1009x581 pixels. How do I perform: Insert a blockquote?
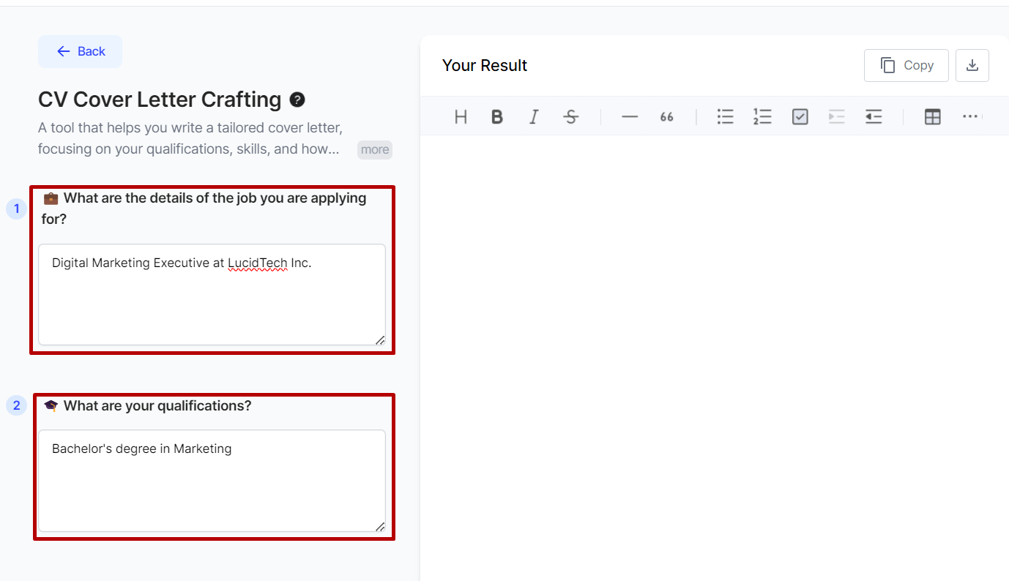(666, 117)
